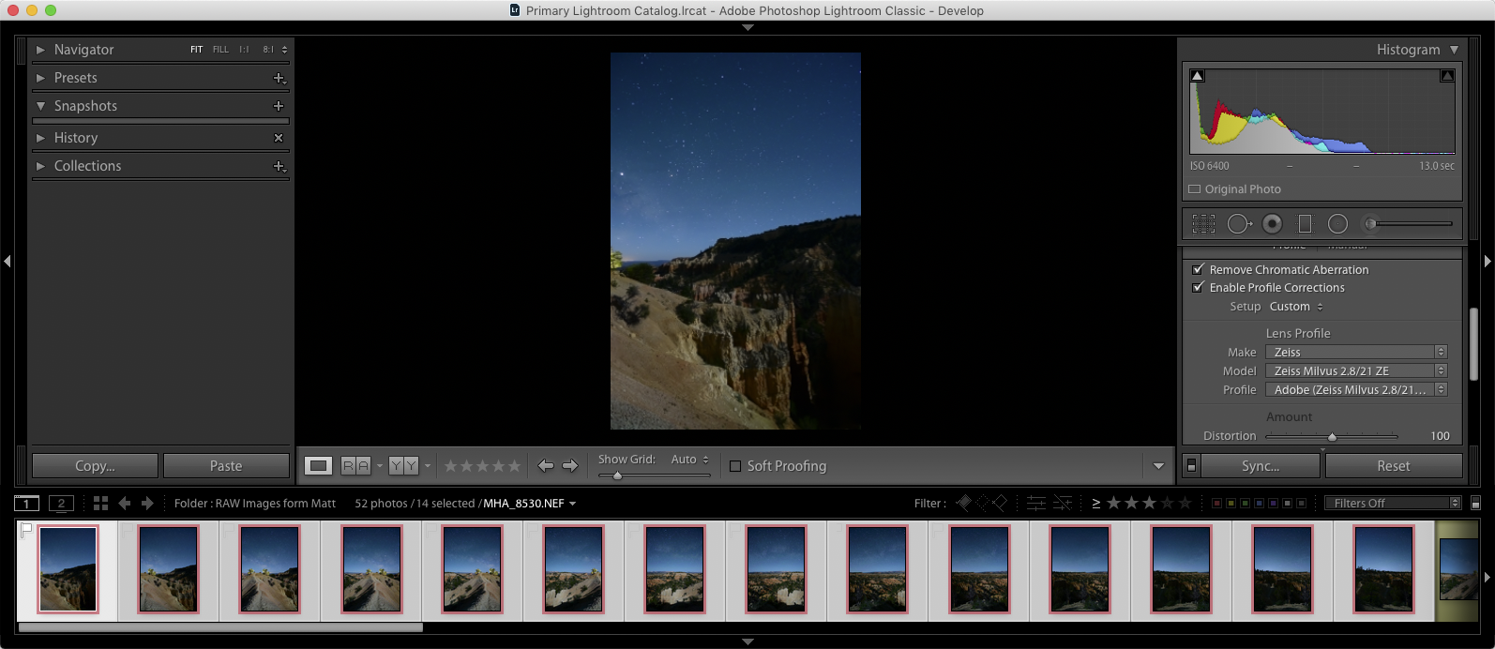
Task: Uncheck Enable Profile Corrections
Action: 1198,287
